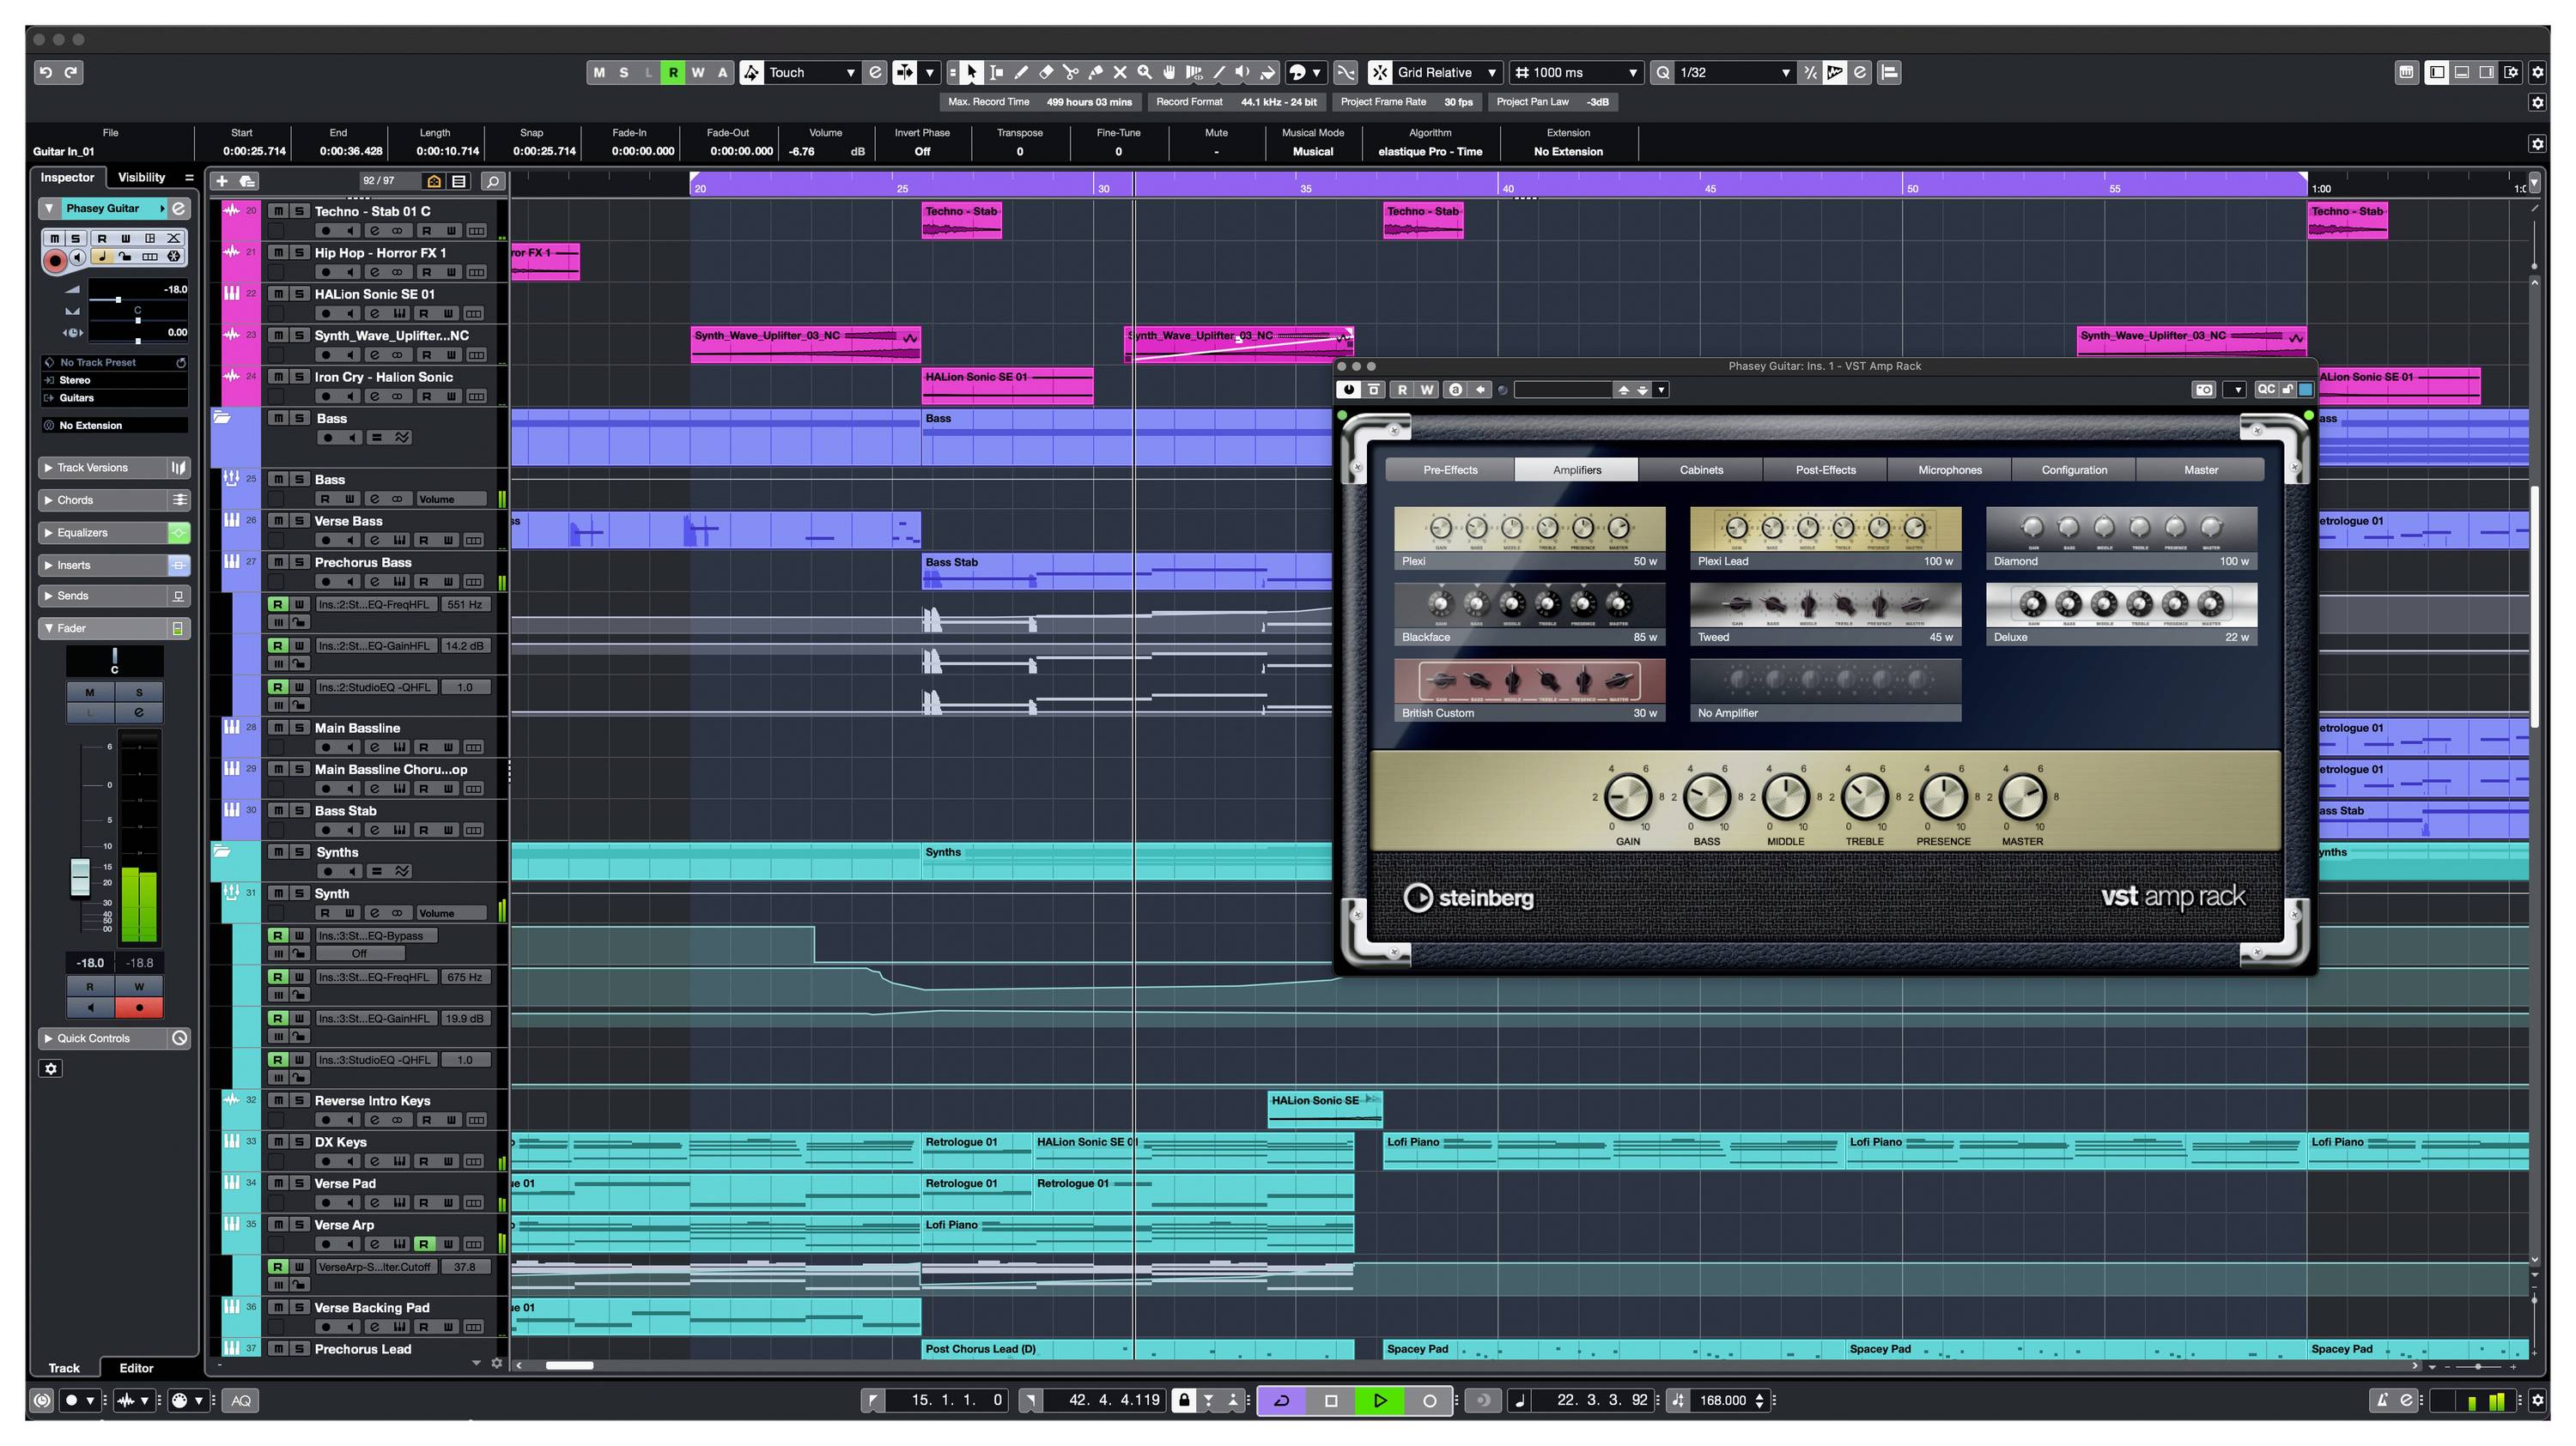Open the Visibility tab in the Inspector
Image resolution: width=2576 pixels, height=1446 pixels.
140,177
